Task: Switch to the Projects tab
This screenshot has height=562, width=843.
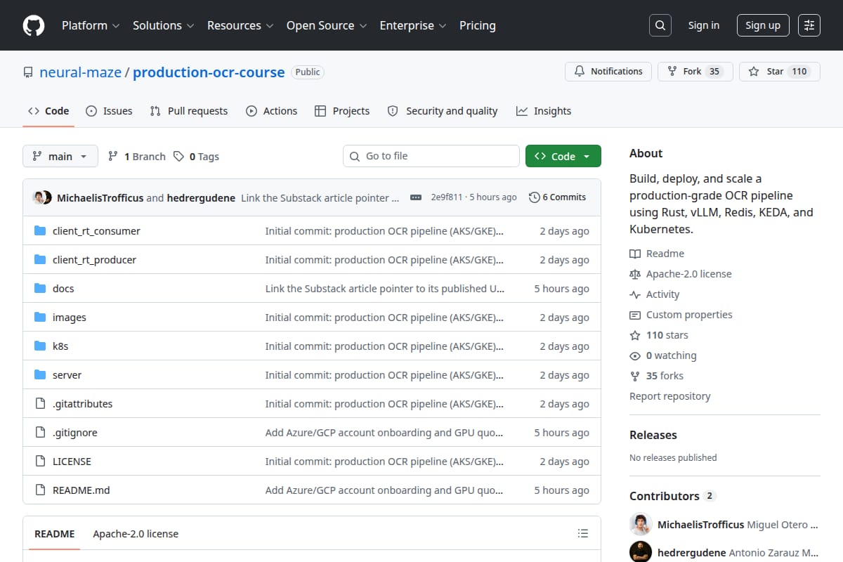Action: (x=342, y=111)
